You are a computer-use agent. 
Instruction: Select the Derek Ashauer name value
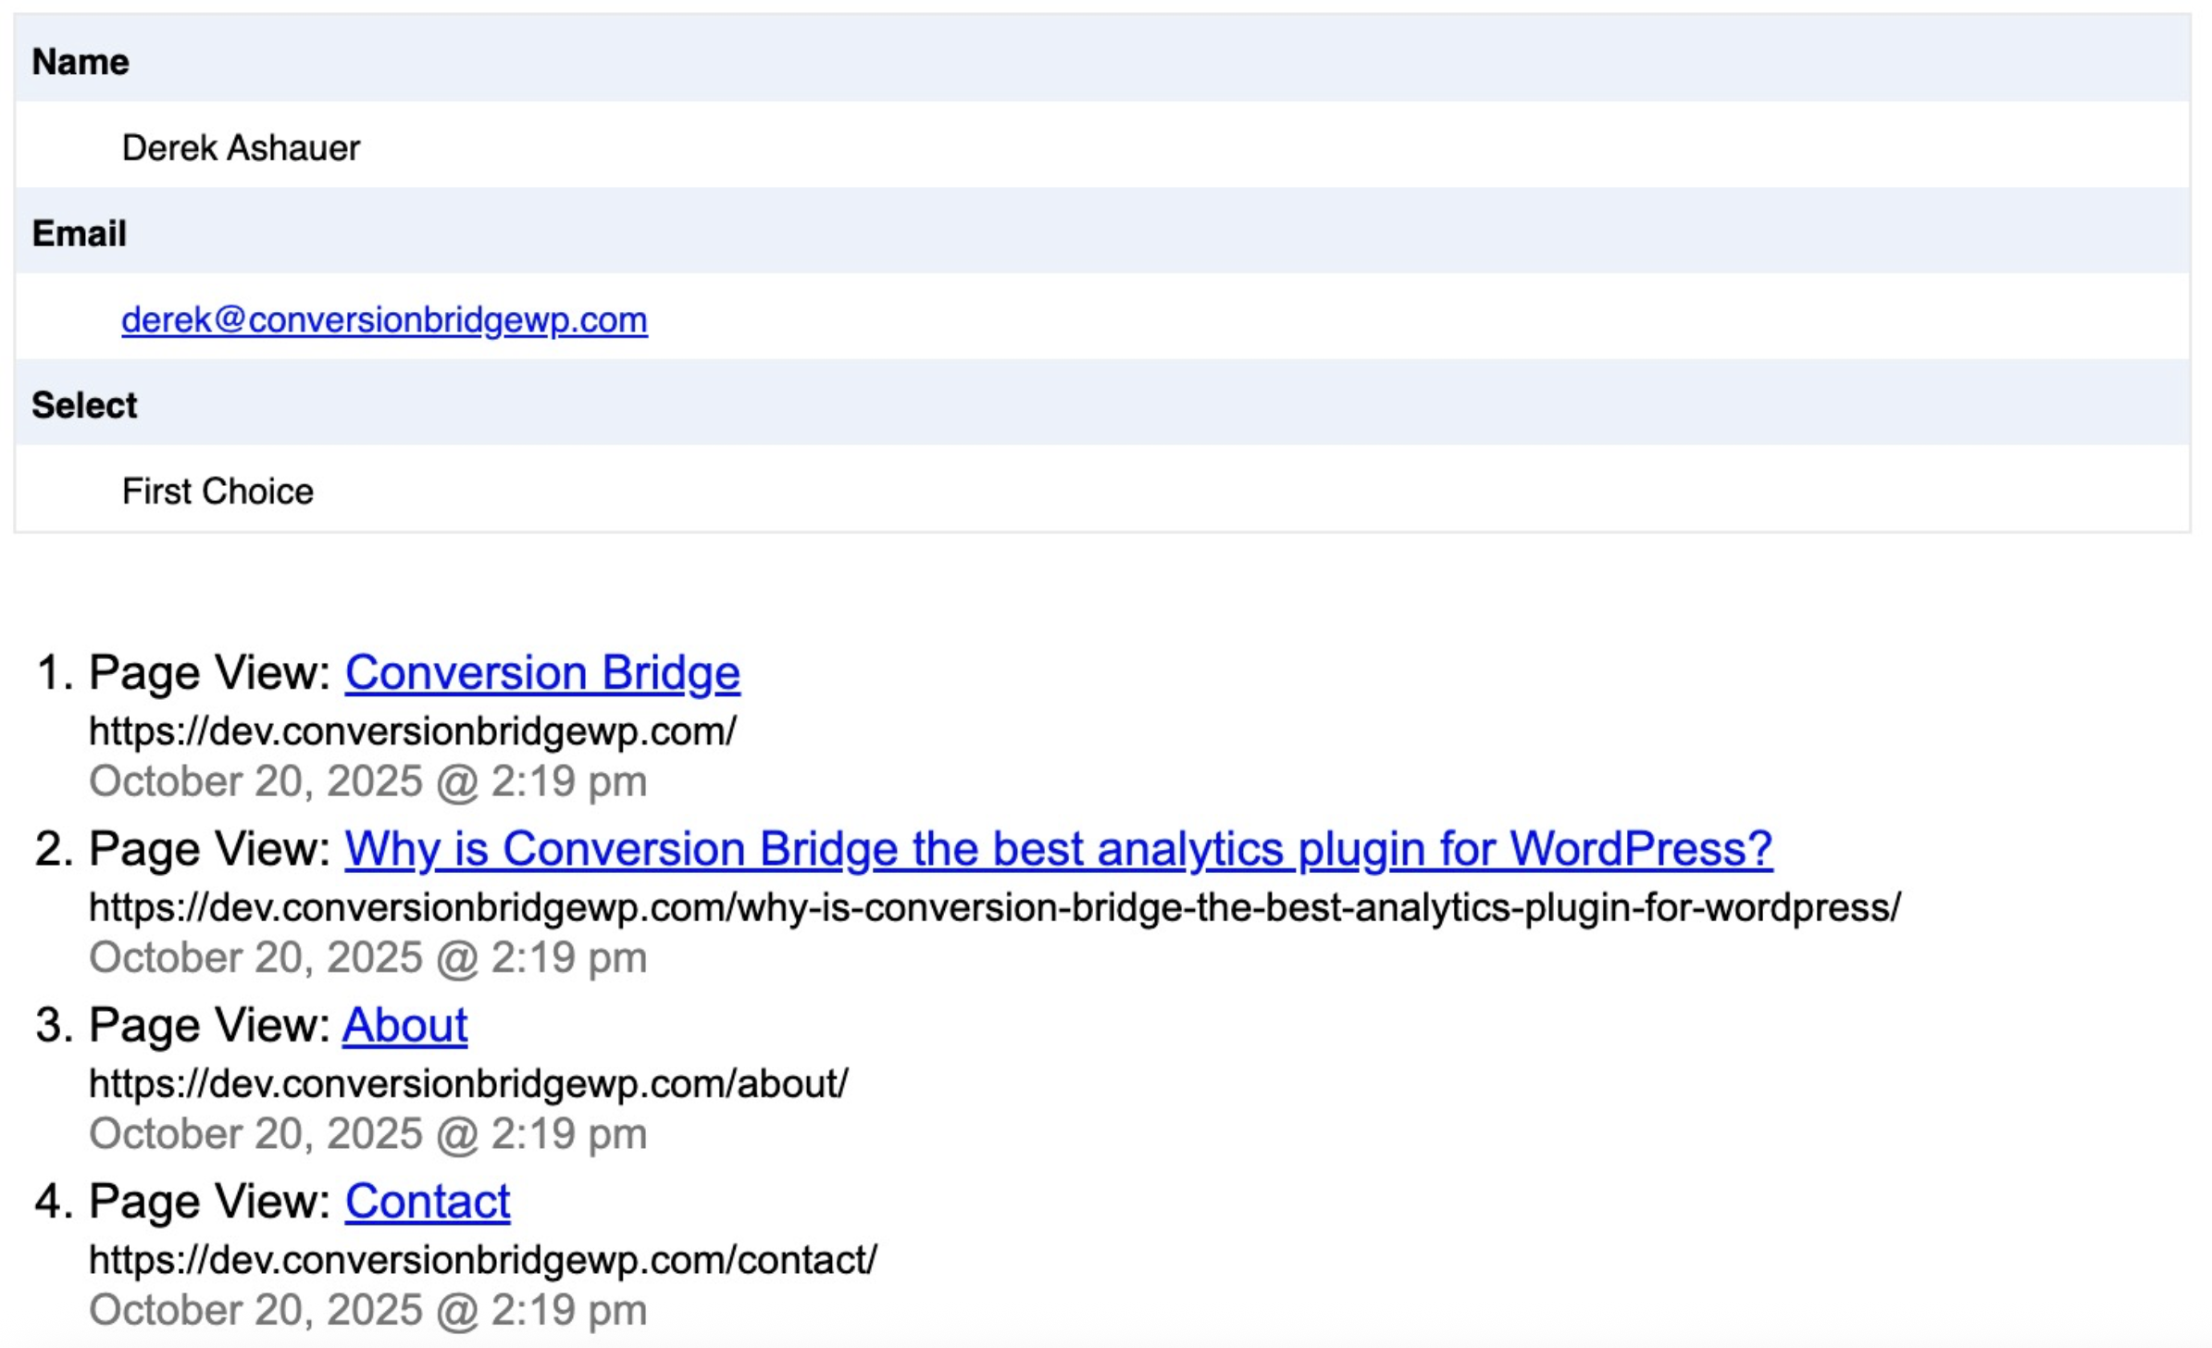pyautogui.click(x=241, y=148)
